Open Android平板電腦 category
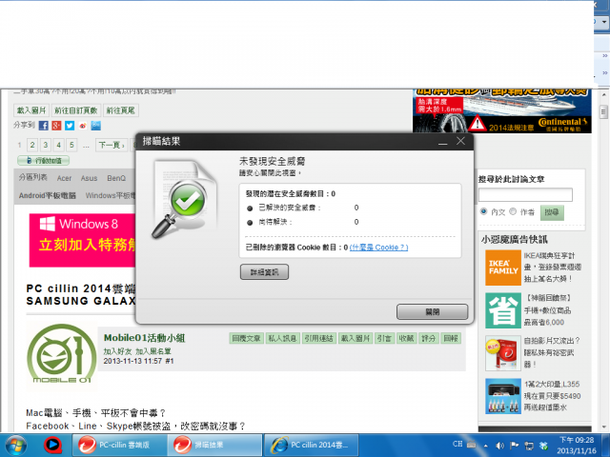Viewport: 610px width, 457px height. (48, 195)
